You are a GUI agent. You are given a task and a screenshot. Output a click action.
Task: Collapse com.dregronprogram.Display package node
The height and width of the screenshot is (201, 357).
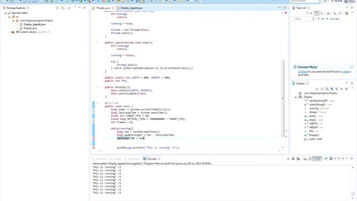tap(13, 21)
